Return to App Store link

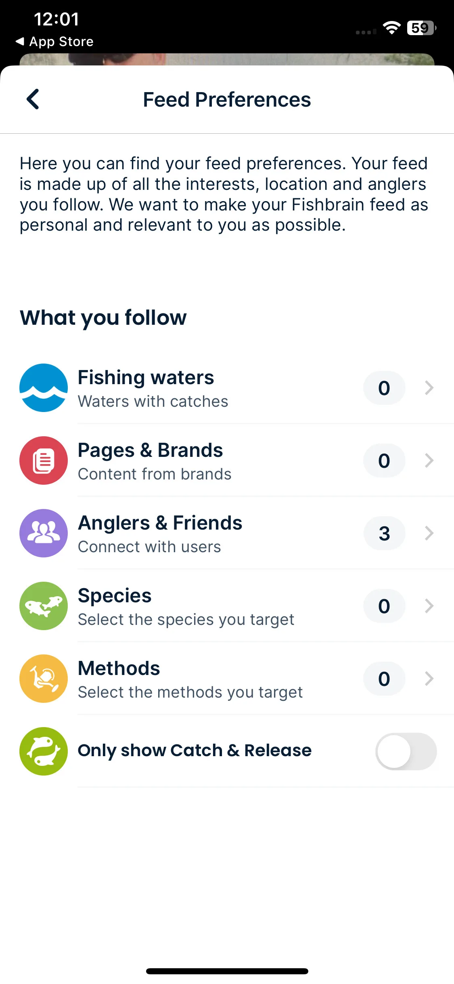(54, 42)
